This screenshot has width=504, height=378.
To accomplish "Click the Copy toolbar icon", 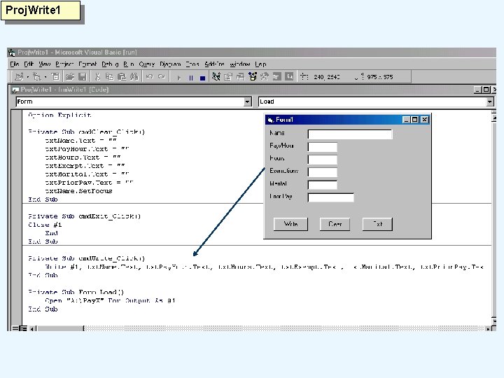I will 110,77.
